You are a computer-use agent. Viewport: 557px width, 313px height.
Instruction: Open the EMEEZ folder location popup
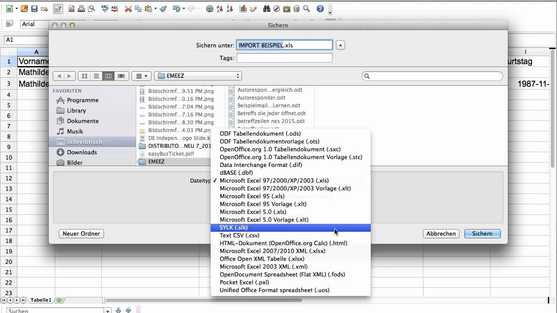click(198, 76)
